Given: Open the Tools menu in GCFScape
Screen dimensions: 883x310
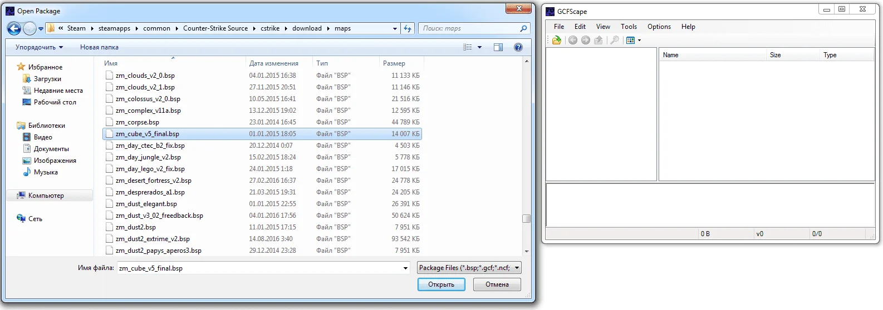Looking at the screenshot, I should pos(629,27).
